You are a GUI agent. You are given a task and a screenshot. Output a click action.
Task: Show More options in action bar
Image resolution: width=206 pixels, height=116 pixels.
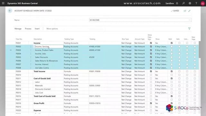pos(52,29)
